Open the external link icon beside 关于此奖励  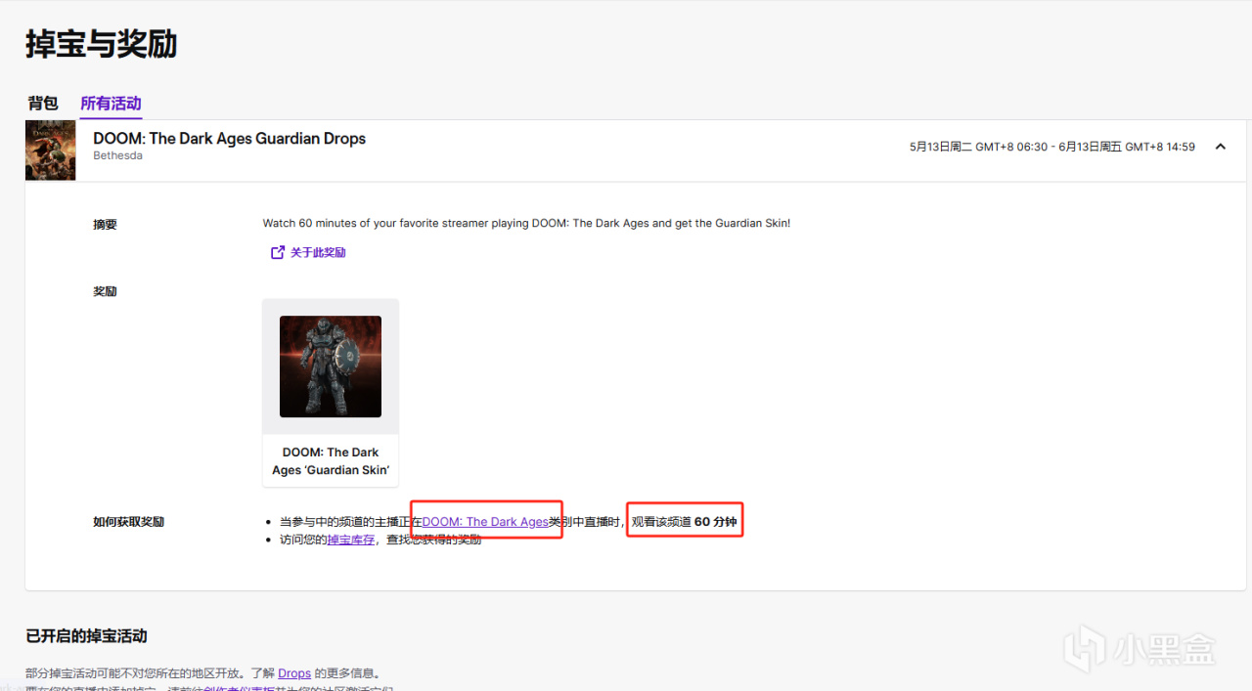click(x=278, y=252)
